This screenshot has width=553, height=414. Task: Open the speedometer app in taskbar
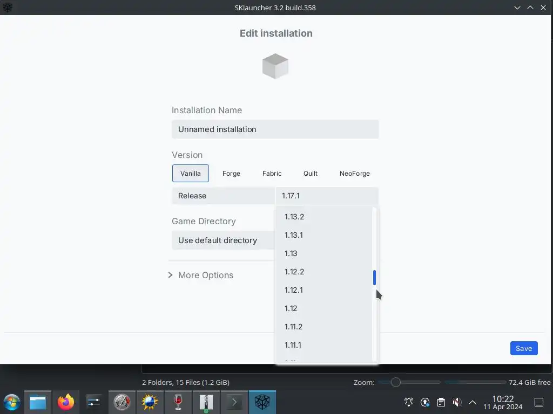122,402
